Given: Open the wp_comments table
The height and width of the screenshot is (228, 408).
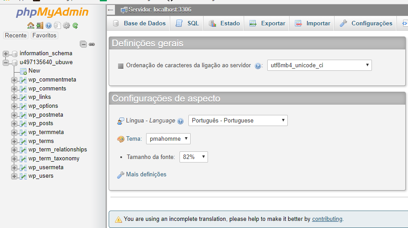Looking at the screenshot, I should [x=47, y=89].
